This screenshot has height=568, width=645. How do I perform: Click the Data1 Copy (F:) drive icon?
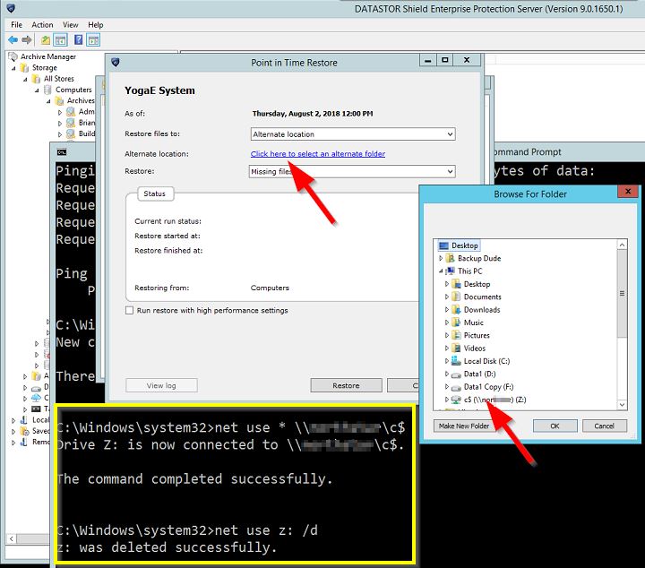456,387
